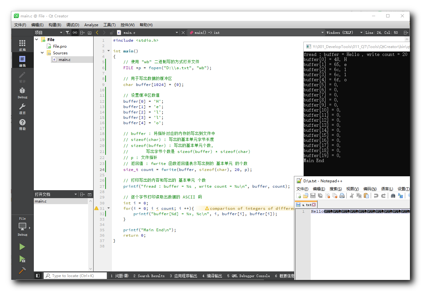Click Save icon in Notepad++ toolbar
This screenshot has height=291, width=421.
pyautogui.click(x=313, y=196)
